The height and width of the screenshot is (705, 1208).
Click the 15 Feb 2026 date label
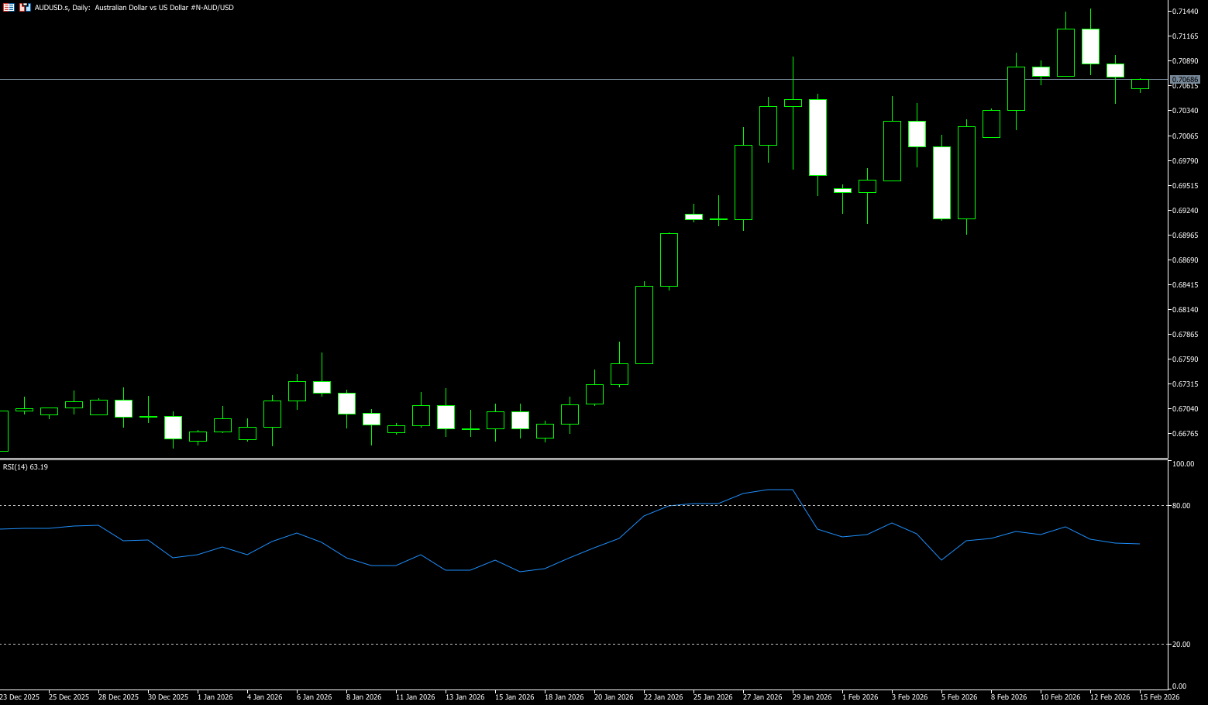(1159, 697)
